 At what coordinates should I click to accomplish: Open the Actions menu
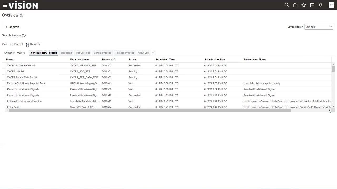coord(9,53)
